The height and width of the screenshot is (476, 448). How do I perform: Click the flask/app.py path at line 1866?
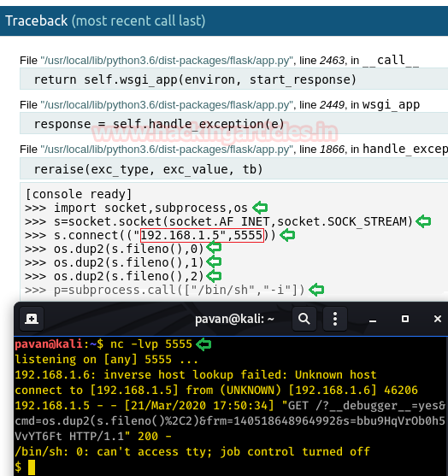click(x=167, y=150)
